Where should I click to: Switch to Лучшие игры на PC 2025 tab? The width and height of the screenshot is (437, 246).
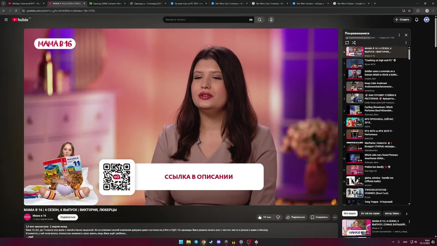pyautogui.click(x=188, y=3)
